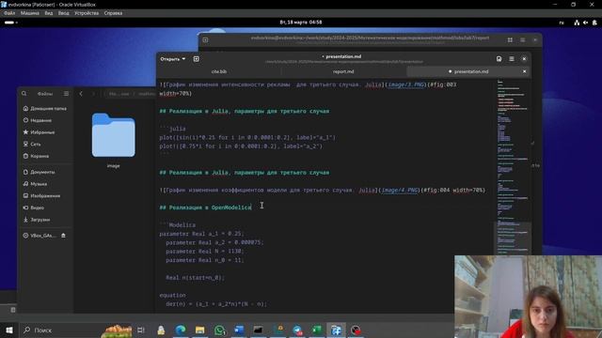Switch to the report.md tab
The height and width of the screenshot is (338, 602).
pos(343,71)
